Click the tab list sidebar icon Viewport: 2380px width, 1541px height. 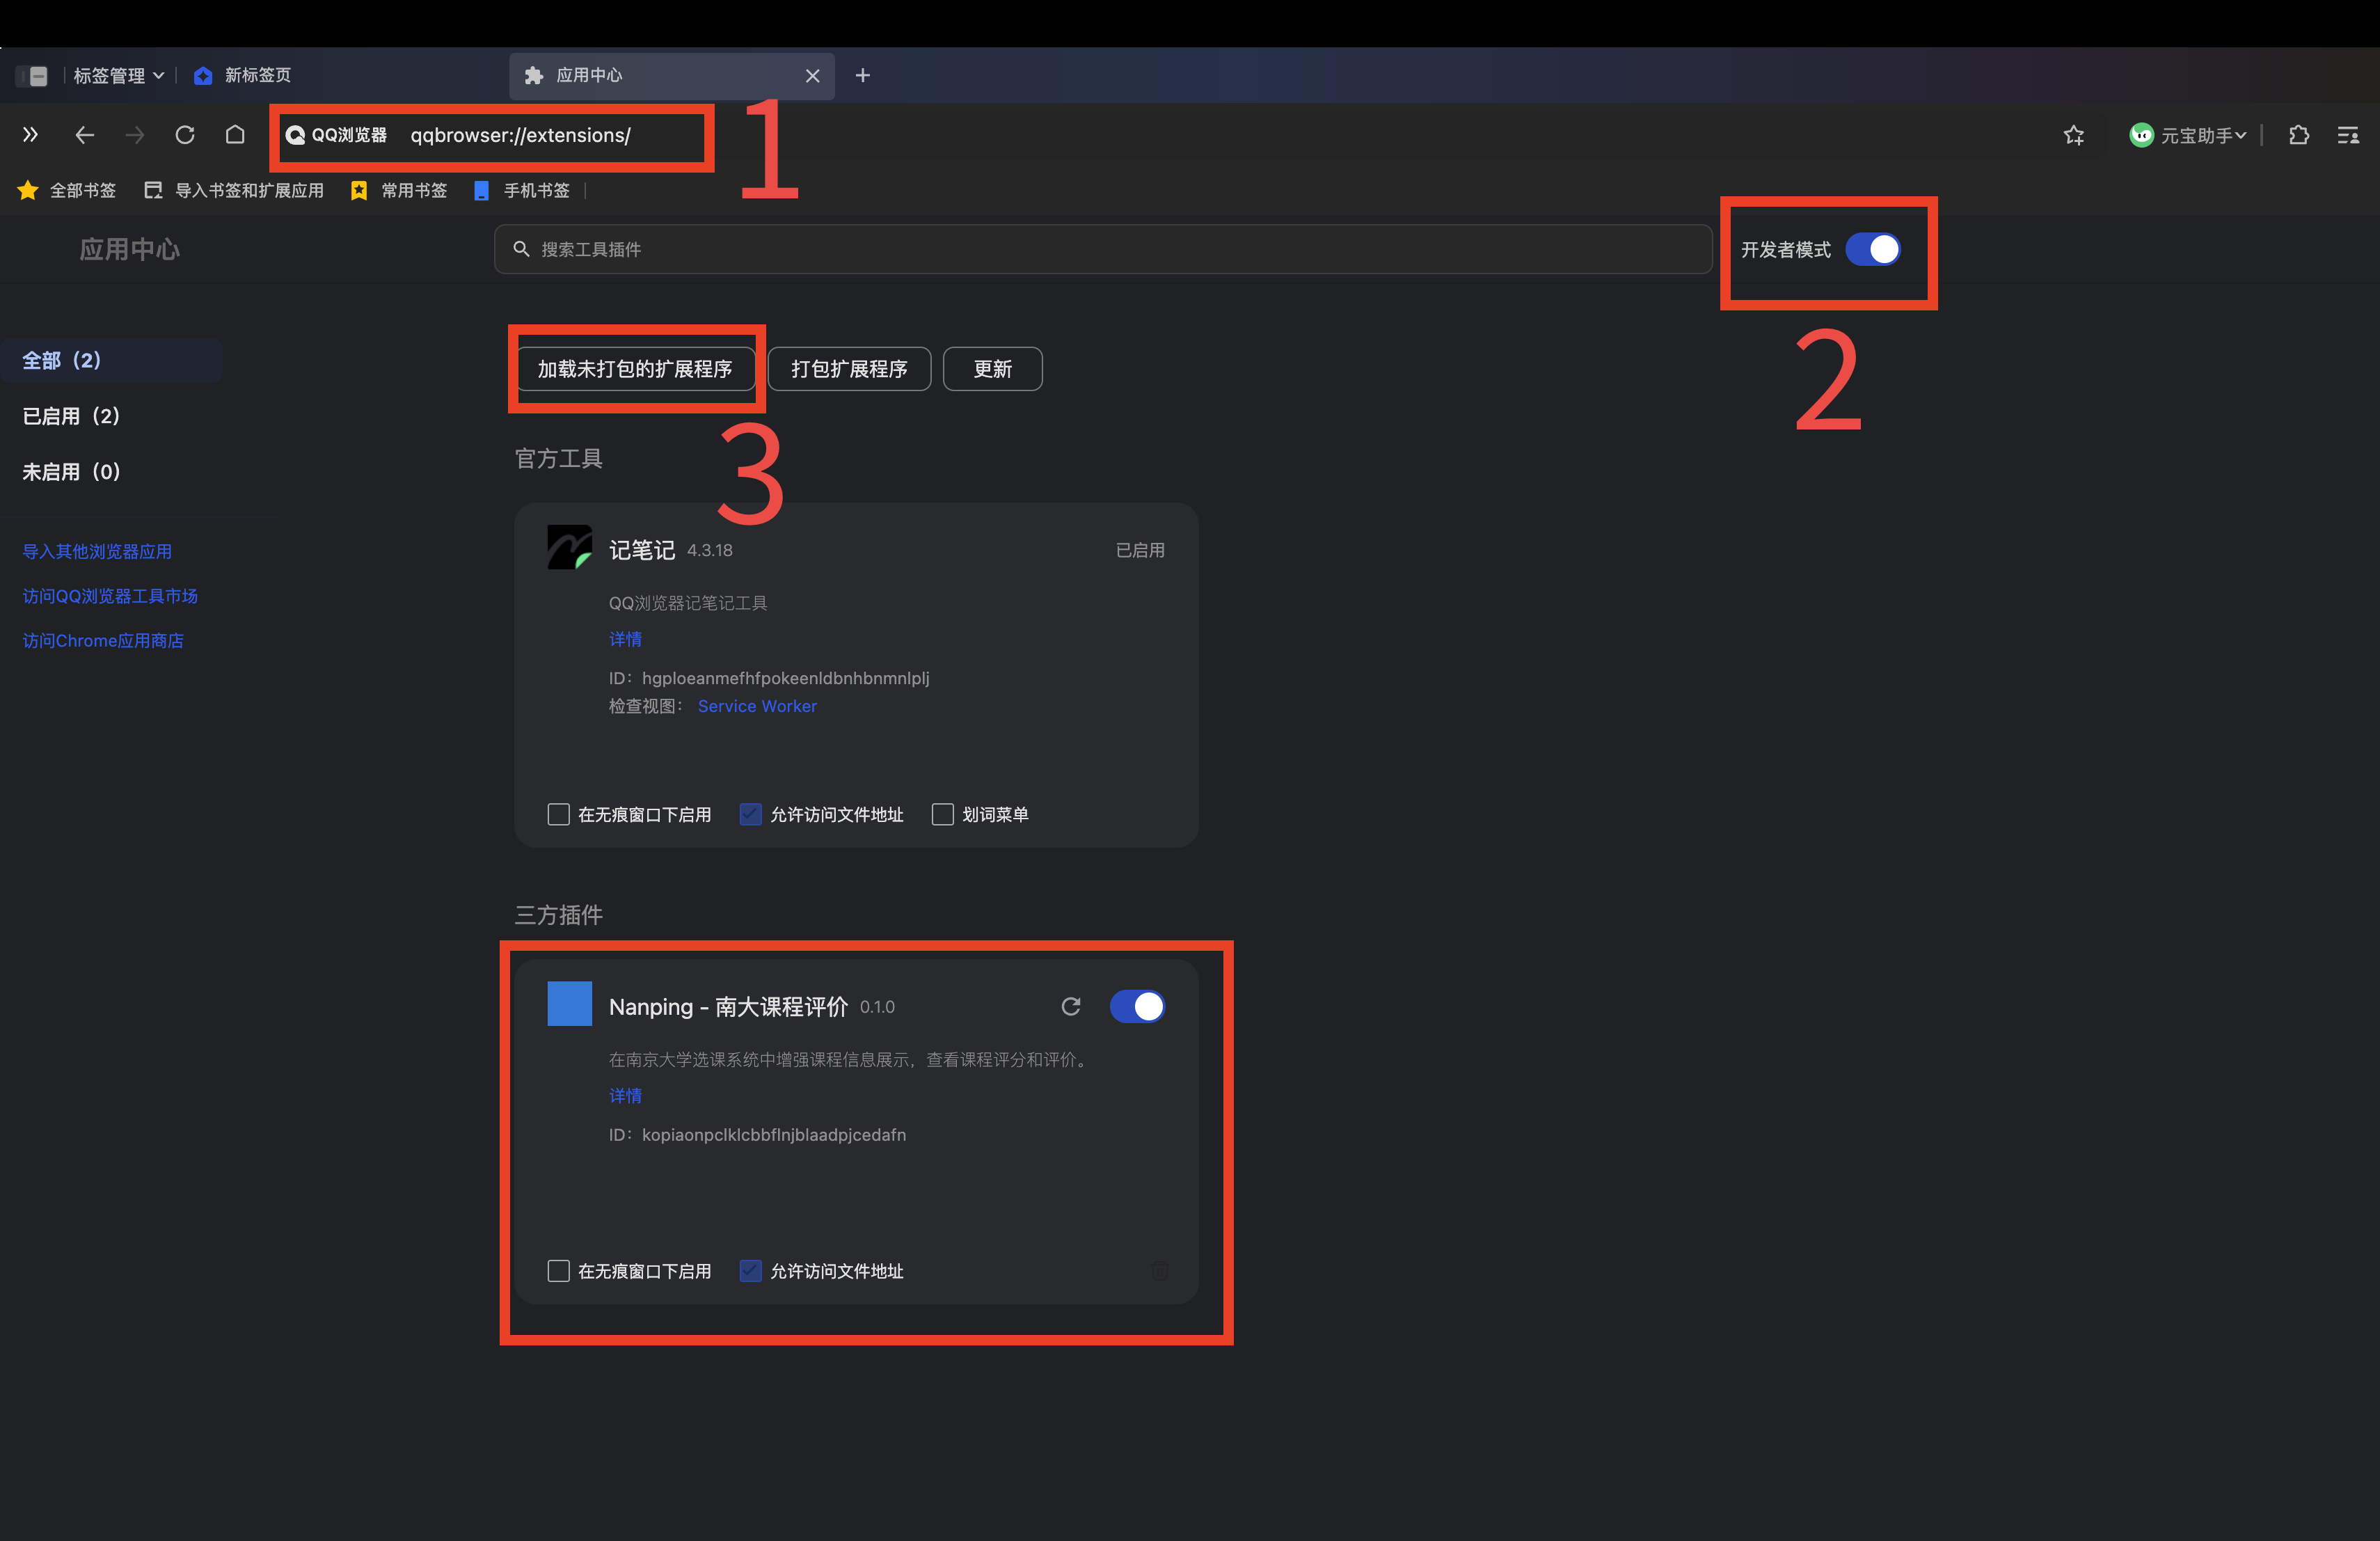33,76
